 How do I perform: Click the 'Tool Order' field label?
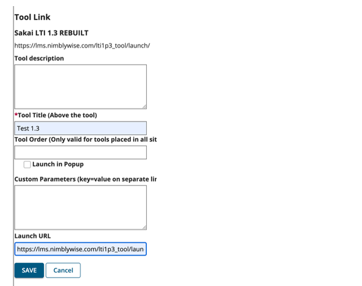click(x=86, y=140)
